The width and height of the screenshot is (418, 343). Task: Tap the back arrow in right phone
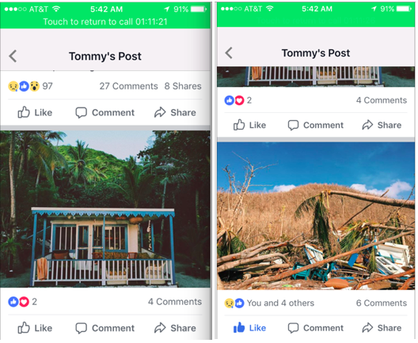[229, 53]
